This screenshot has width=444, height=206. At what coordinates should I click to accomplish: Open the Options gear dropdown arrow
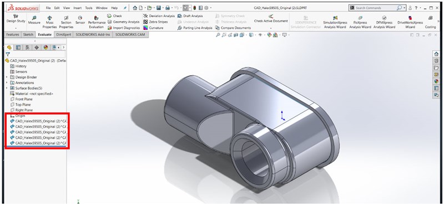[211, 8]
